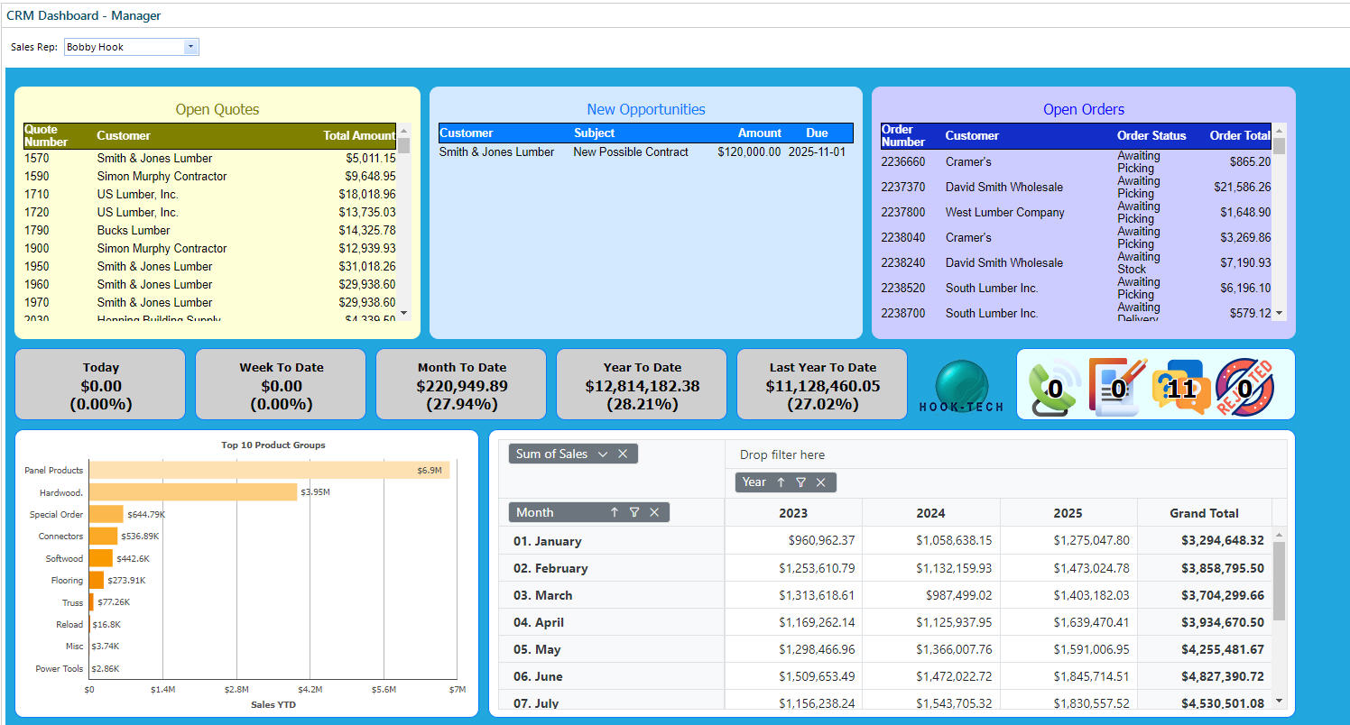Open the filter funnel on Month field
Screen dimensions: 1350x725
[x=634, y=512]
